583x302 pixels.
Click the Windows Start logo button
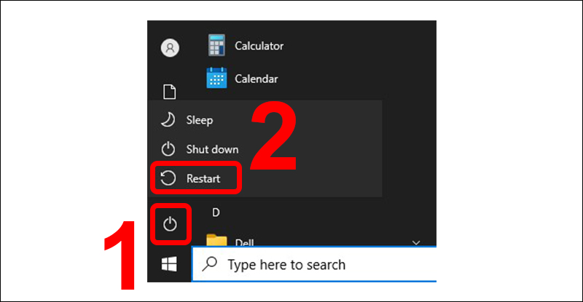coord(169,263)
